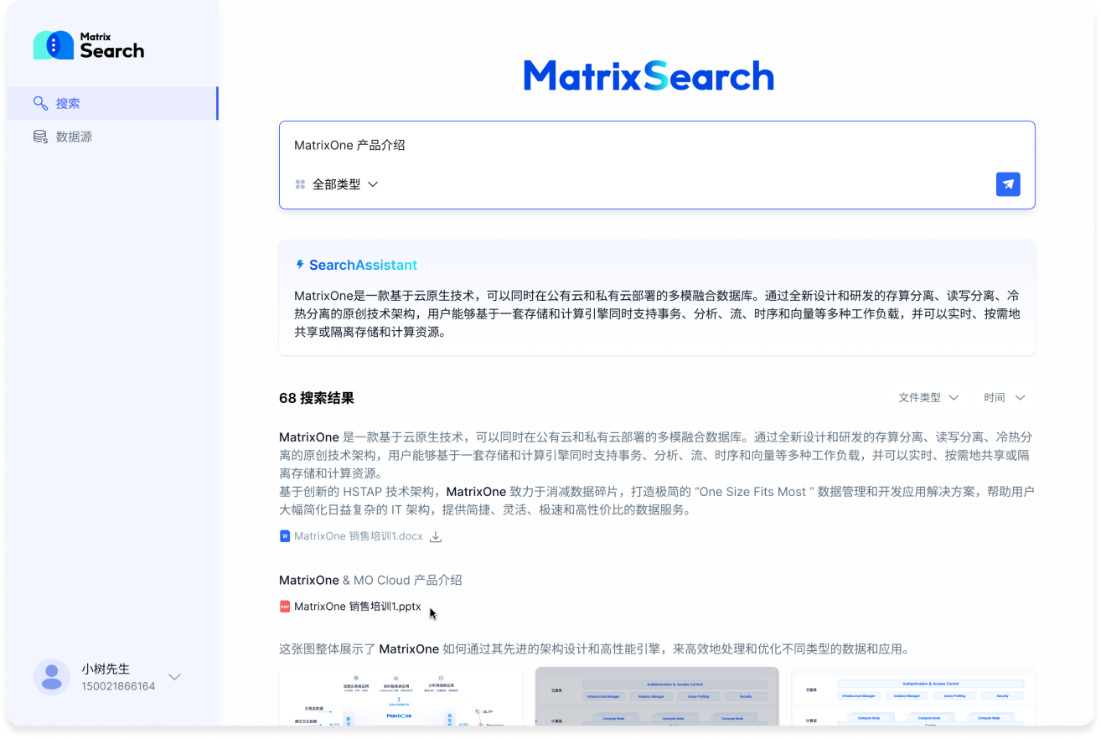The width and height of the screenshot is (1101, 739).
Task: Click the Matrix Search logo icon
Action: (x=54, y=45)
